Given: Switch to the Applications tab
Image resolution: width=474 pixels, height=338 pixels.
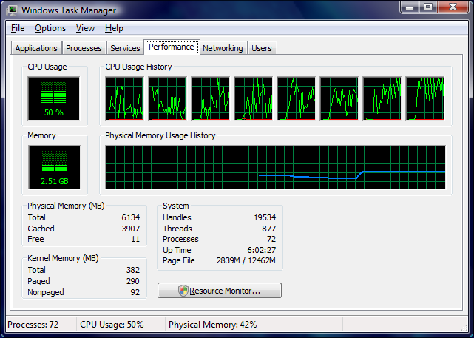Looking at the screenshot, I should tap(36, 48).
